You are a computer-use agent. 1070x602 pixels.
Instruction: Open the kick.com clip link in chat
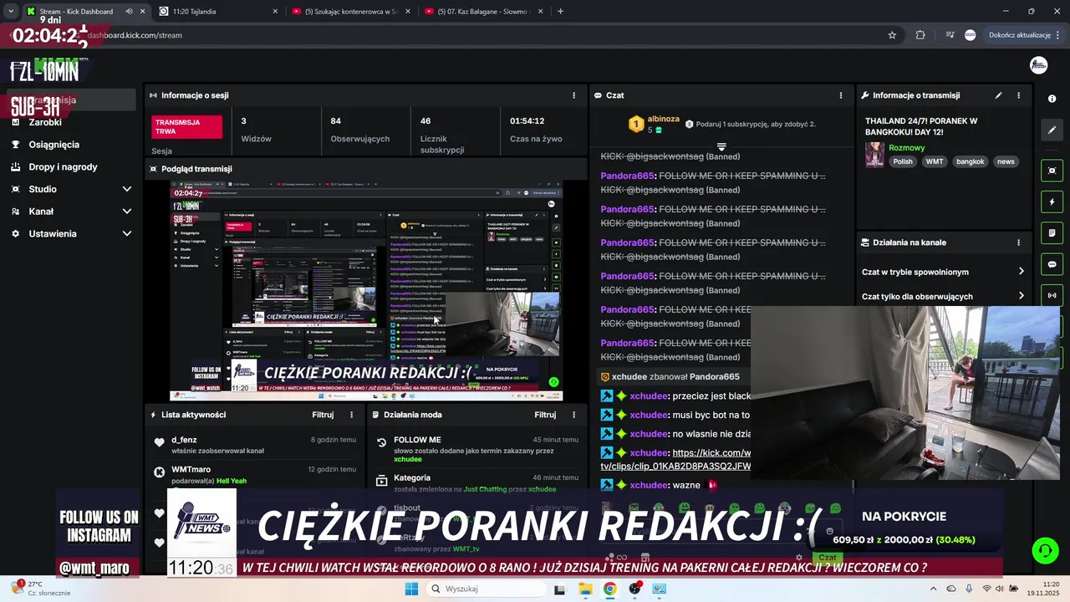click(675, 459)
